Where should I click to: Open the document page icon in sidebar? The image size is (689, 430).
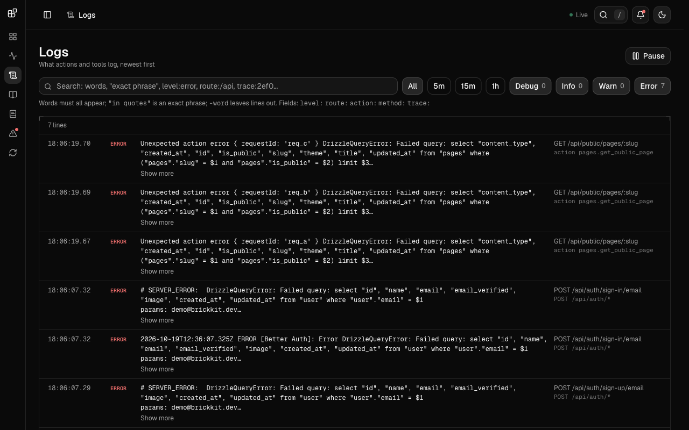click(x=13, y=114)
